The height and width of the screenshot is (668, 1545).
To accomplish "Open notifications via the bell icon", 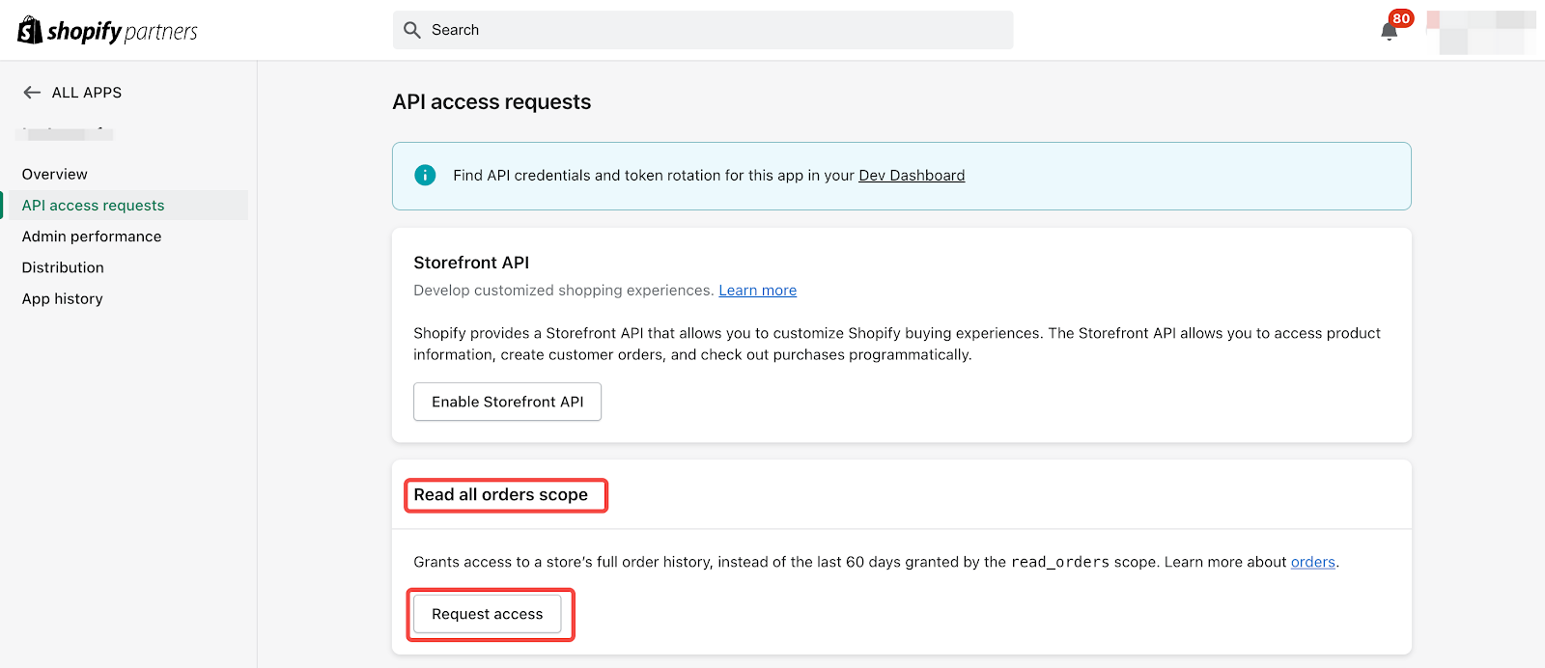I will (1389, 31).
